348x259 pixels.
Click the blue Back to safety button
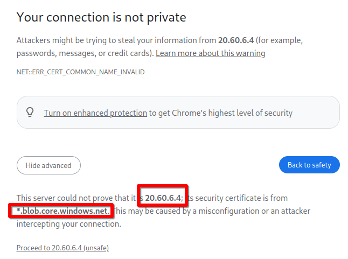click(309, 165)
